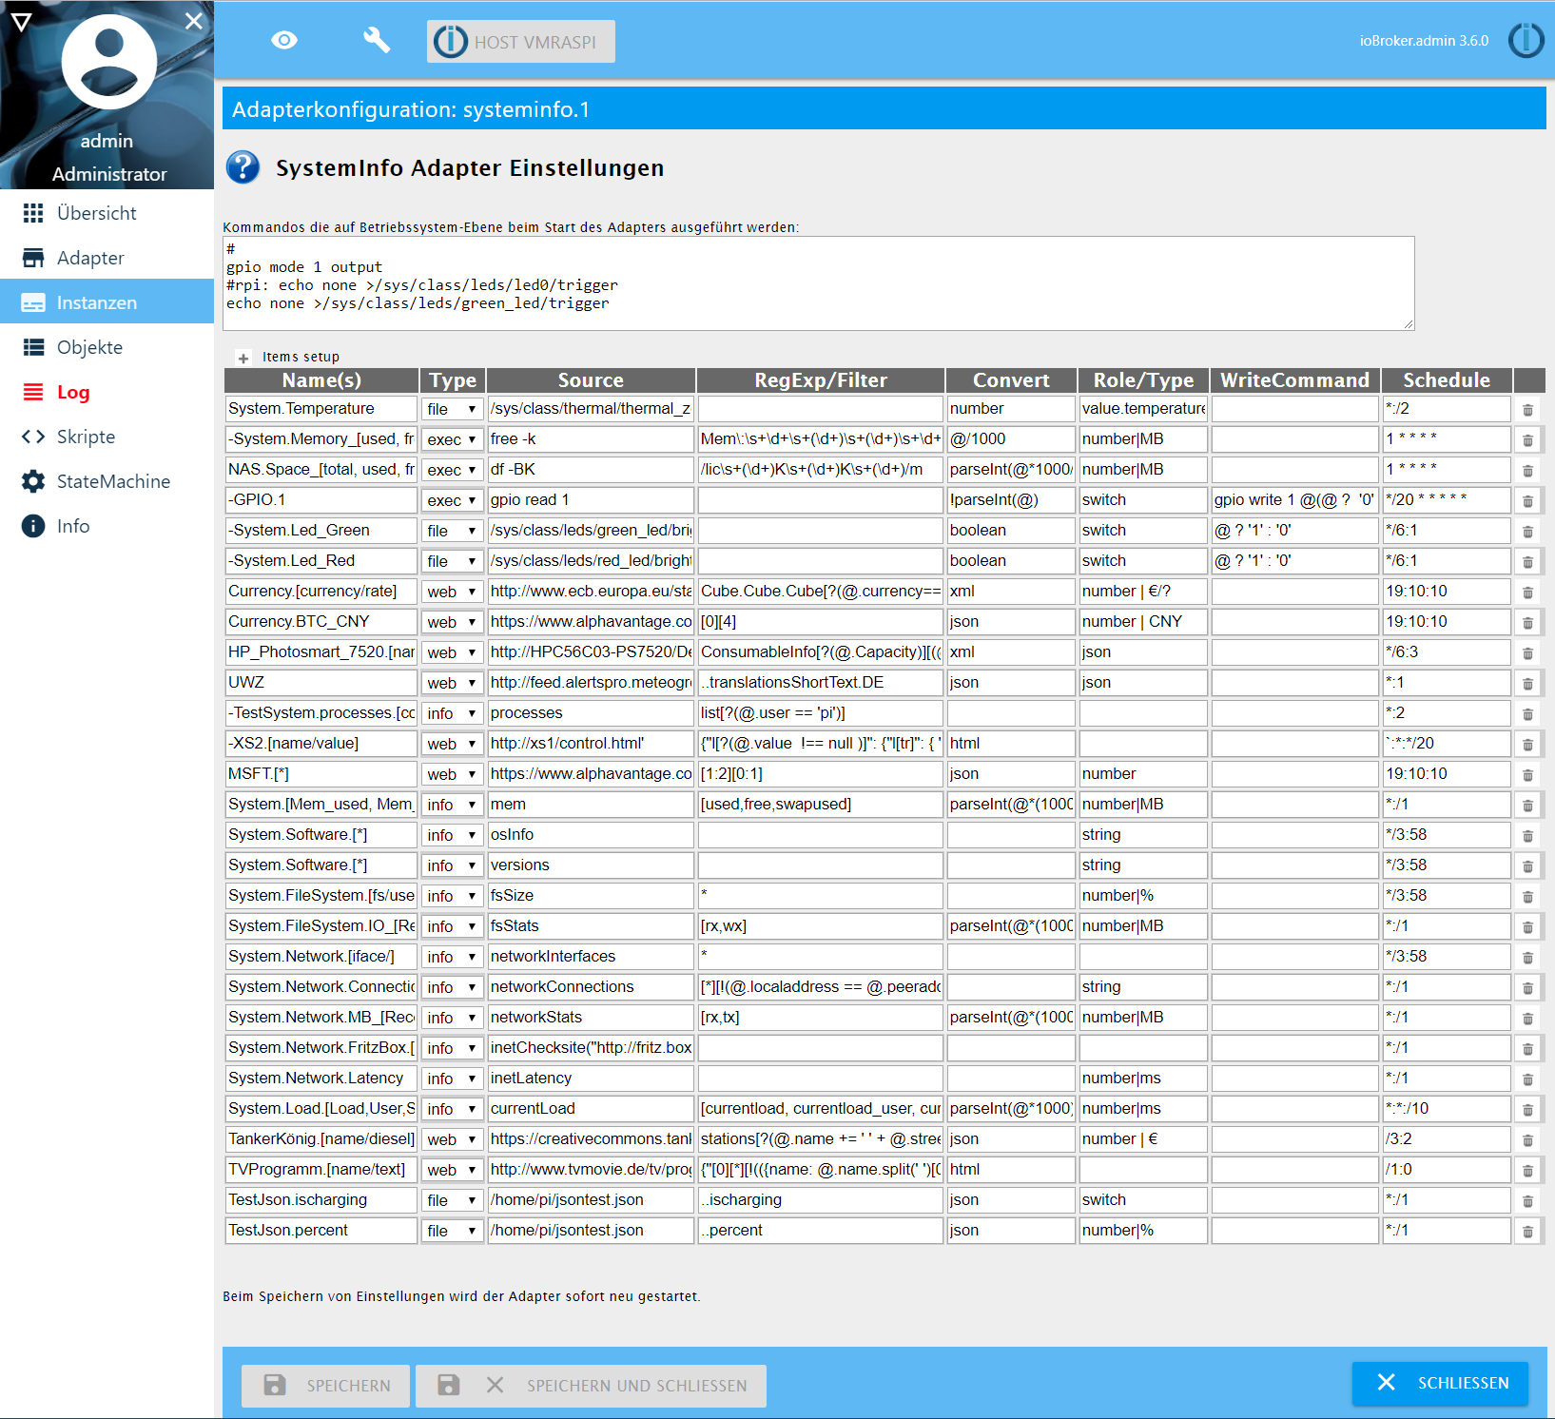Click the startup commands textarea

[x=819, y=283]
